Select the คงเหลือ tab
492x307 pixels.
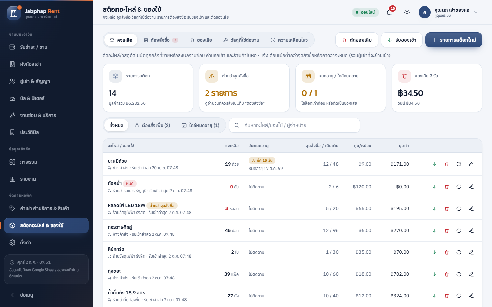(x=121, y=40)
